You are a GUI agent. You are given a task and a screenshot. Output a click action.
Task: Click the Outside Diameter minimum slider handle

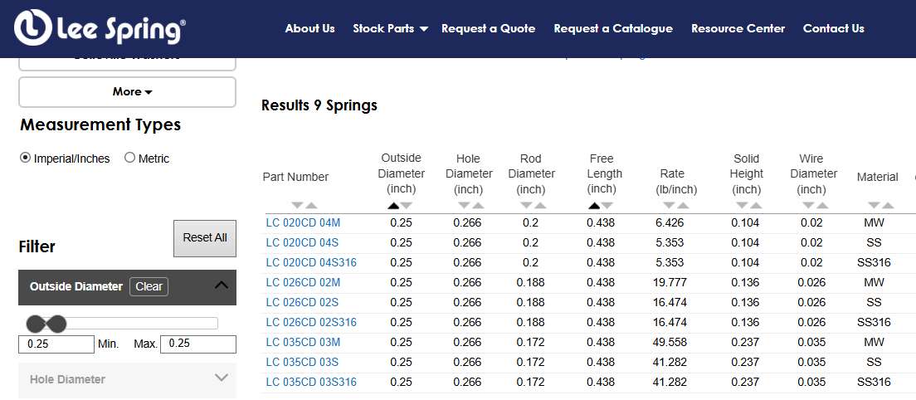[x=36, y=324]
